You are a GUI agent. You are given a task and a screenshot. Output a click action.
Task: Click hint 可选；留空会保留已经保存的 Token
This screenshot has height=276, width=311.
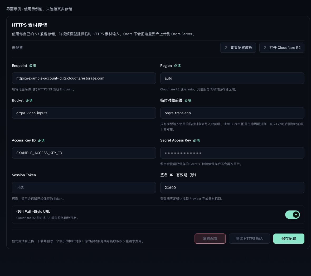(38, 199)
